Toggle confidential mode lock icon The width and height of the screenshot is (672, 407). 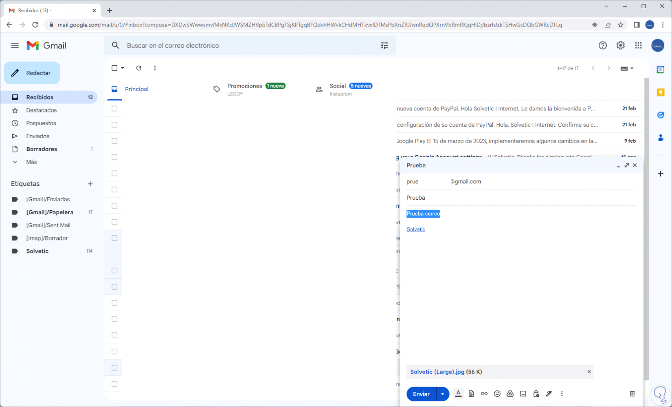click(x=536, y=394)
